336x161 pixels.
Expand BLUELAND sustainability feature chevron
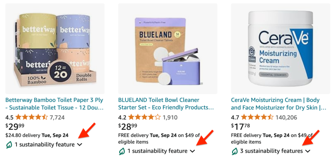pyautogui.click(x=193, y=151)
